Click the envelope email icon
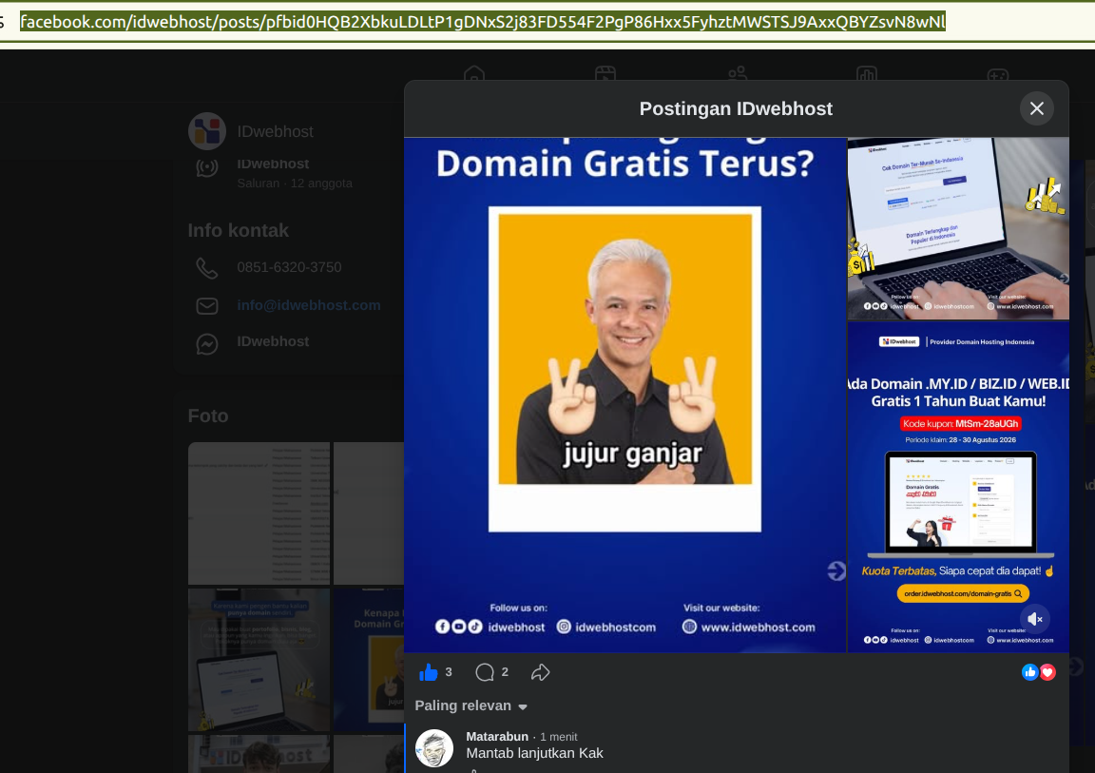 click(x=206, y=306)
